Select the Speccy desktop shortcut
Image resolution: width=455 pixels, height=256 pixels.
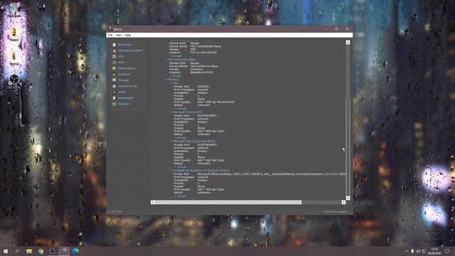click(14, 58)
